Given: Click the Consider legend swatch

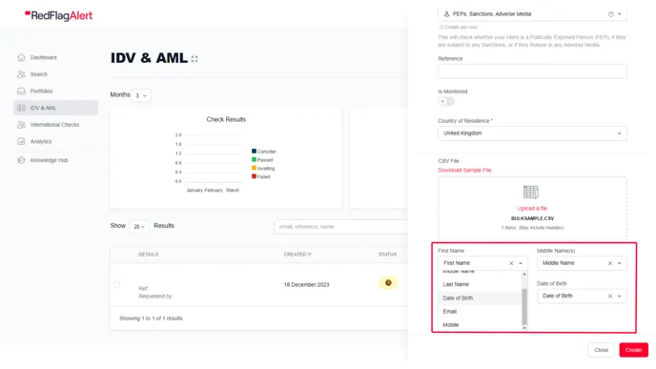Looking at the screenshot, I should pos(254,151).
